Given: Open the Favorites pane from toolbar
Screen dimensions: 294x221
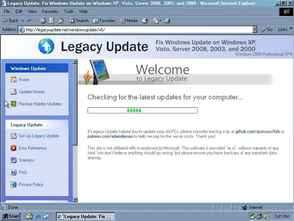Looking at the screenshot, I should coord(104,21).
